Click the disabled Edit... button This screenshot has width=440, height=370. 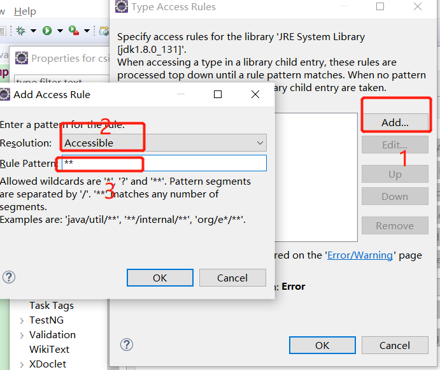(x=395, y=145)
